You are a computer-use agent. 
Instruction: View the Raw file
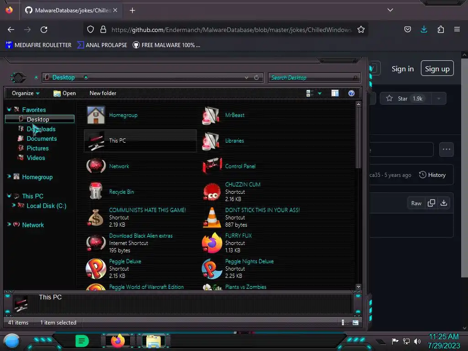tap(416, 203)
